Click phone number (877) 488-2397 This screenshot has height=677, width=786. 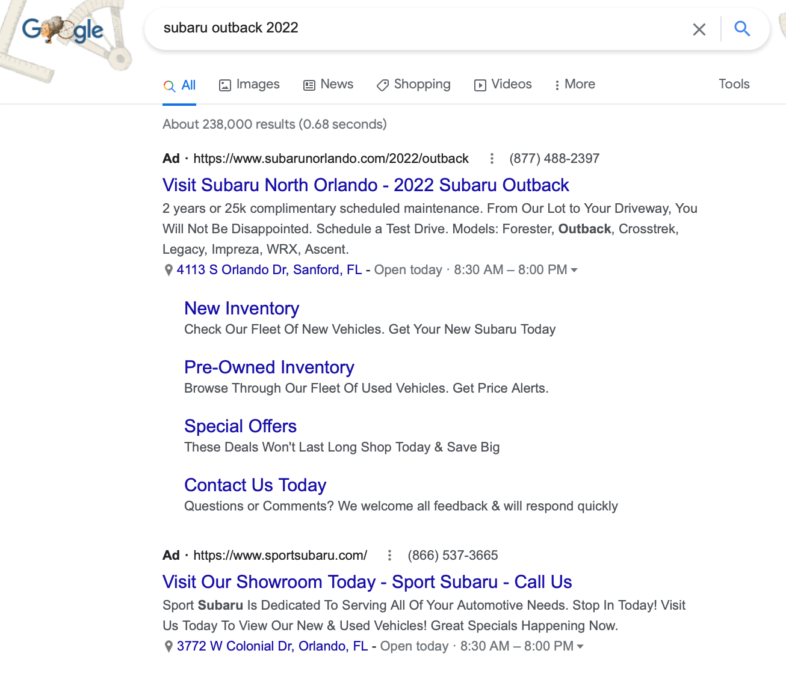click(554, 159)
